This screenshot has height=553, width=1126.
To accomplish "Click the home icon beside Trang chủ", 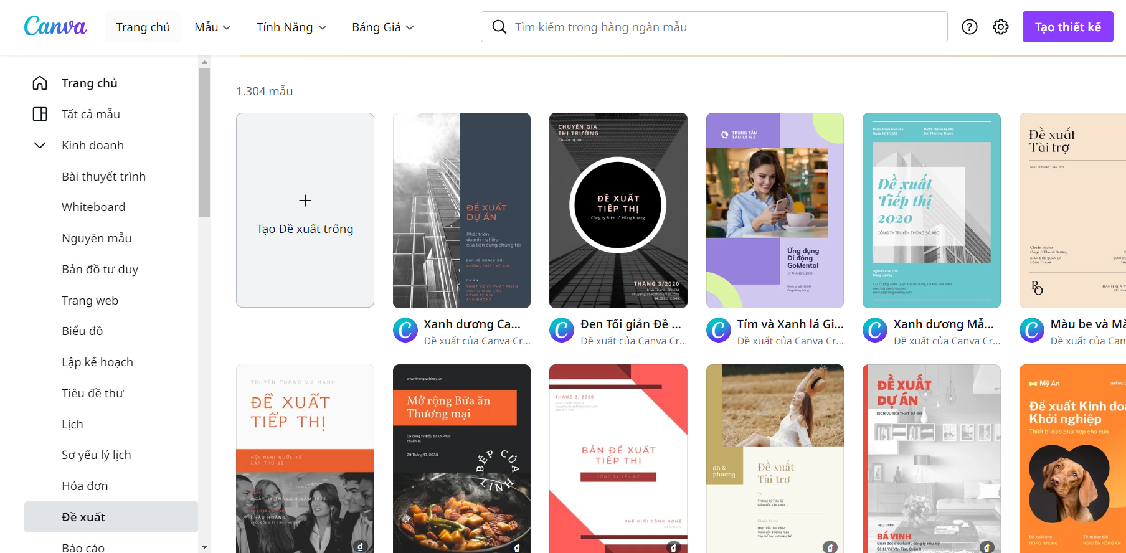I will (40, 83).
